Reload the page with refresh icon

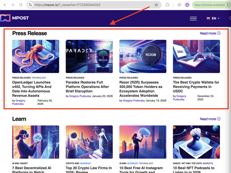pos(21,5)
